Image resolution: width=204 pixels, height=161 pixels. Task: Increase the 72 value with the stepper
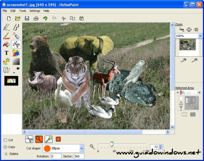coord(160,146)
